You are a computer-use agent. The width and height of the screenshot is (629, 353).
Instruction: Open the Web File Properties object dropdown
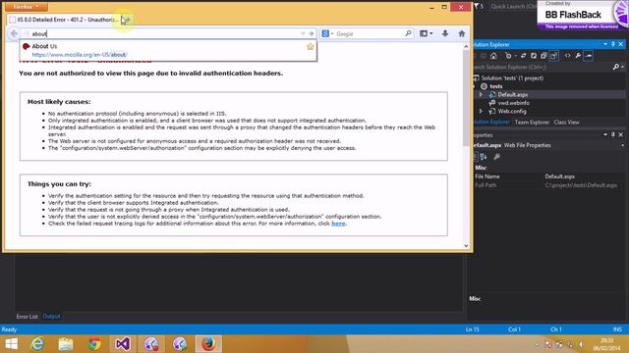click(622, 145)
